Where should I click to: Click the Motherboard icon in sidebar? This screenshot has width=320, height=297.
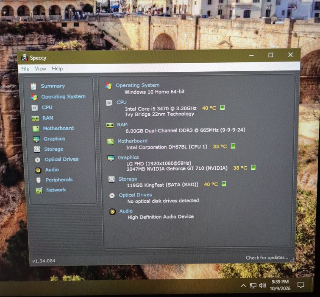coord(36,129)
